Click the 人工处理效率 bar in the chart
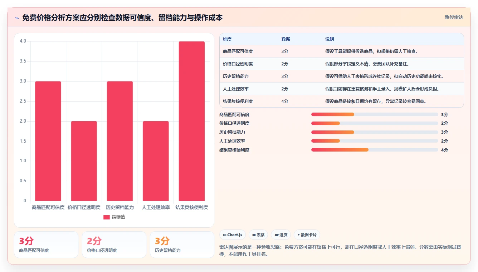 coord(156,161)
